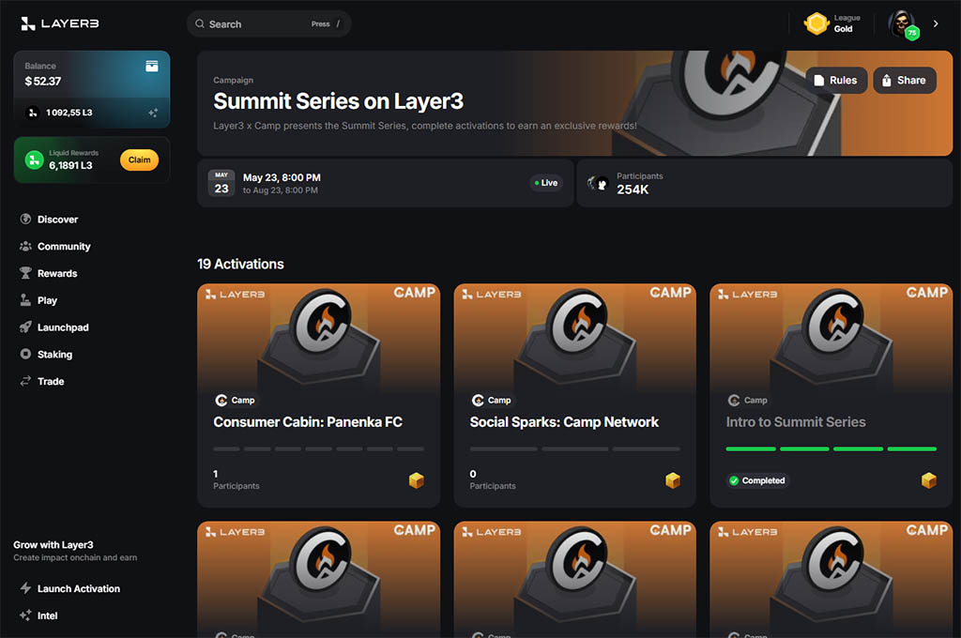
Task: Click the May 23 calendar date icon
Action: pos(221,183)
